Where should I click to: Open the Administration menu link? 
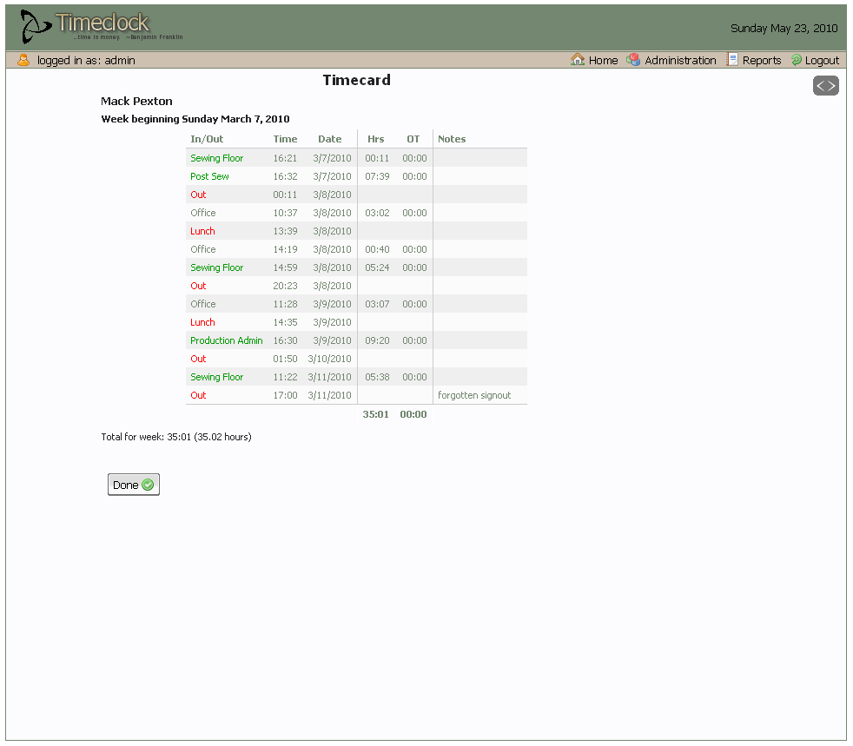tap(680, 61)
